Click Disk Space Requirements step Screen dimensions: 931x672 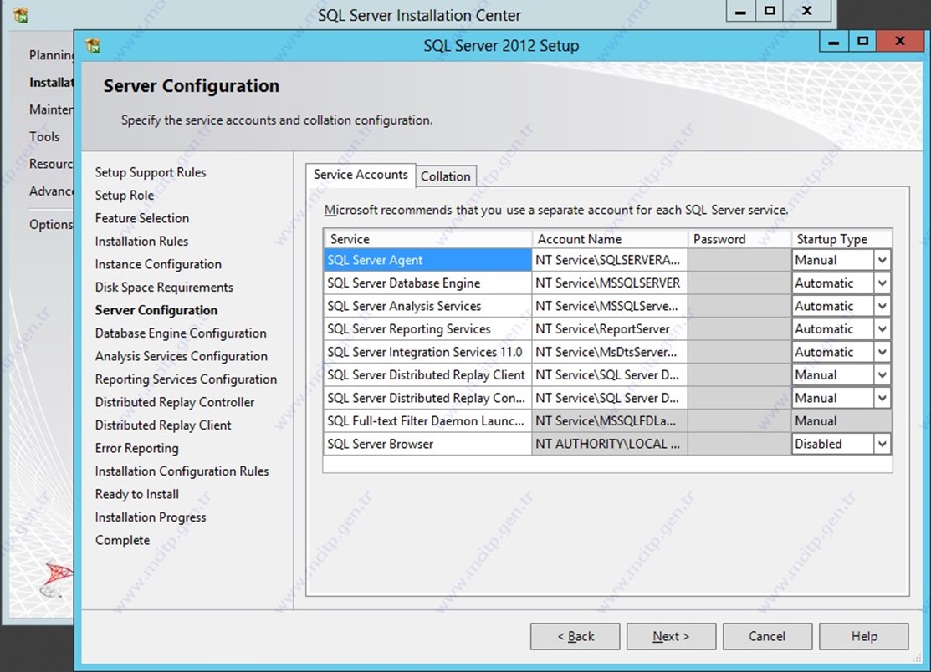[164, 287]
